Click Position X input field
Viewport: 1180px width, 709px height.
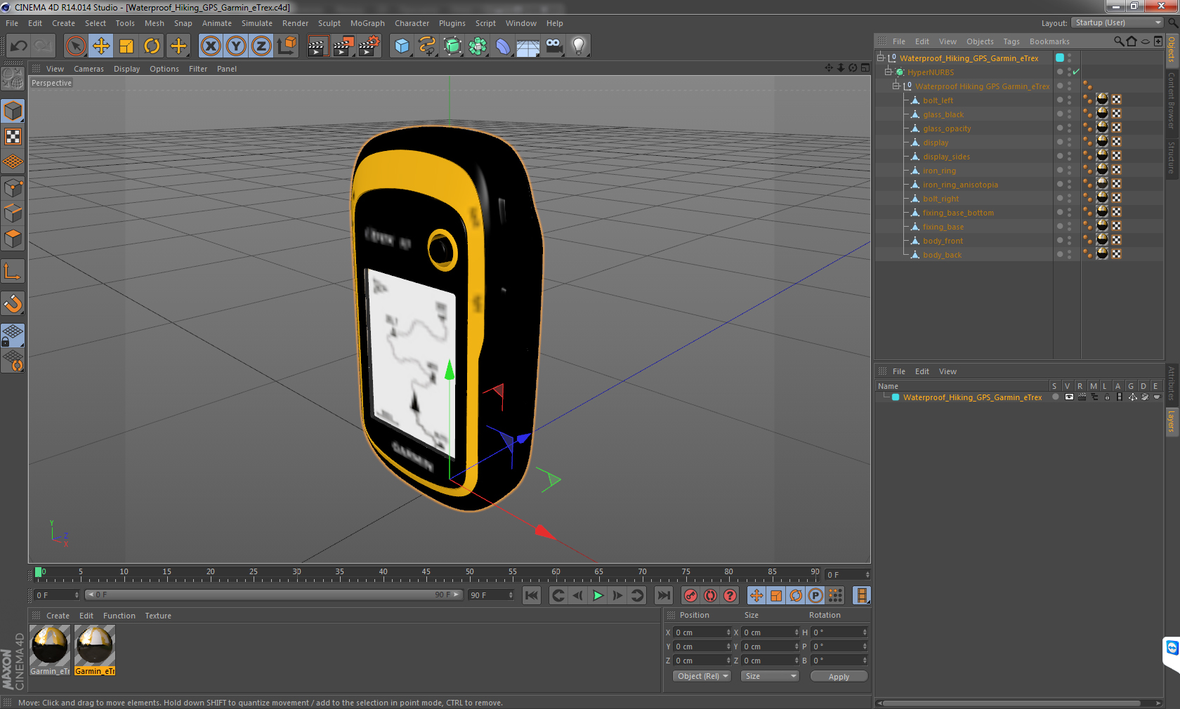[702, 632]
